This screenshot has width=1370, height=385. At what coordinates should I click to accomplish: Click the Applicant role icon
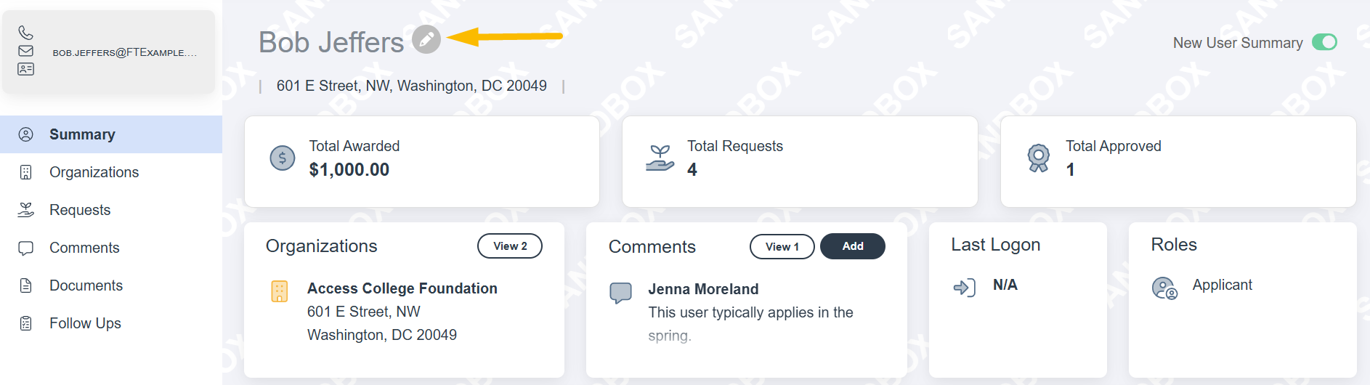pos(1164,288)
